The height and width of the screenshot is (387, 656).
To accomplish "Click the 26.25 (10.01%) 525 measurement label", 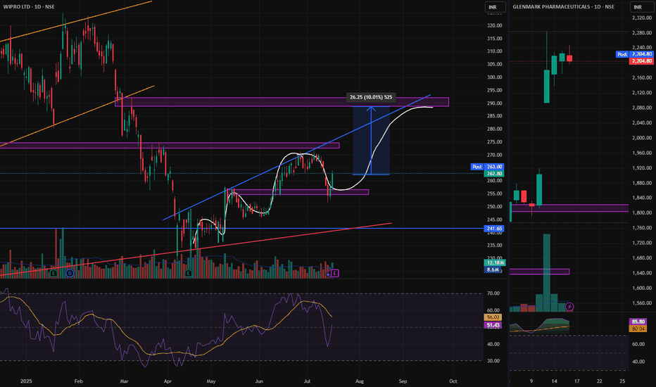I will (371, 97).
